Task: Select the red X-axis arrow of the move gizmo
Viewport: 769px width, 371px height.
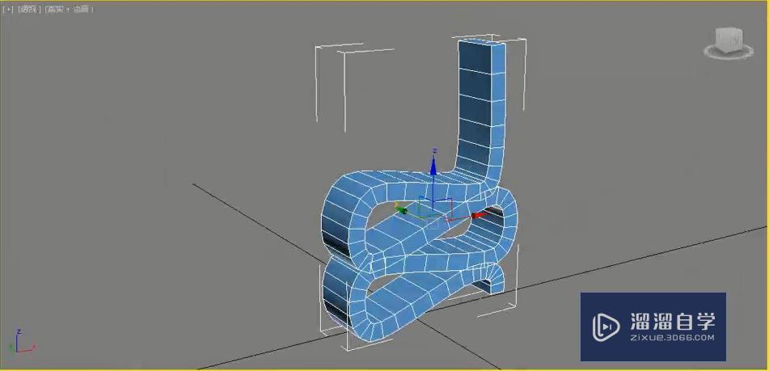Action: click(480, 215)
